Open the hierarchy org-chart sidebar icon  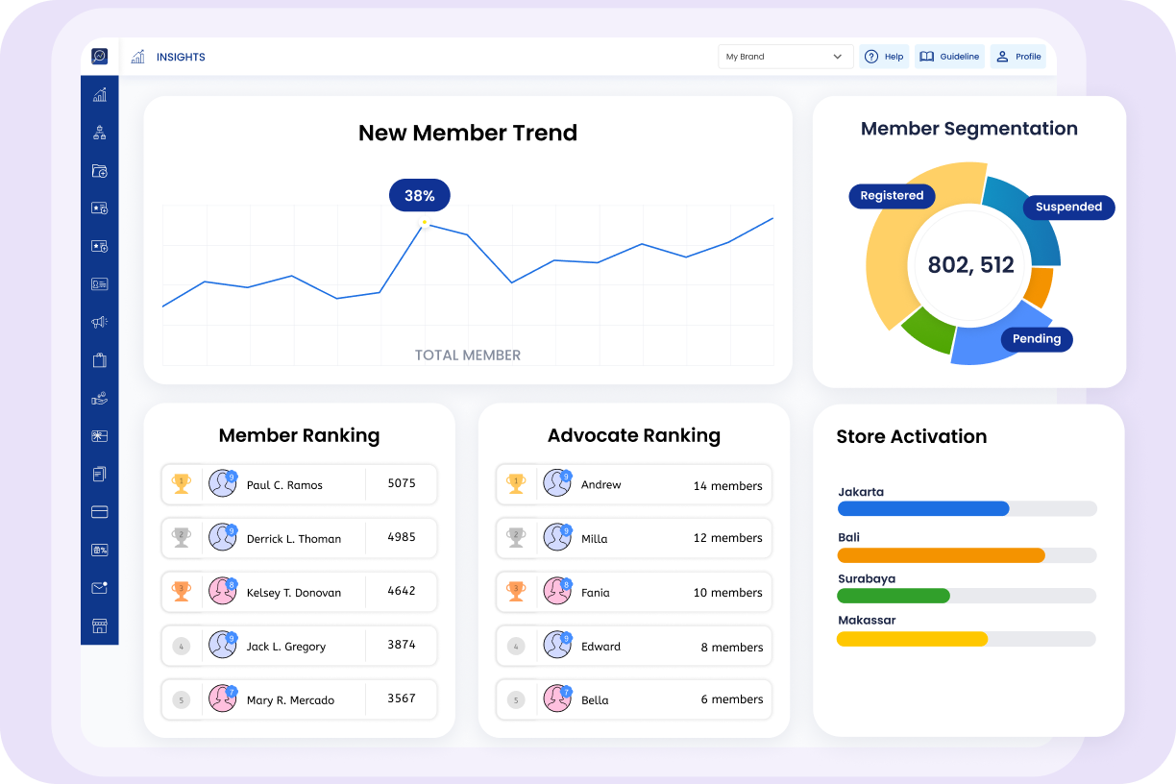99,133
